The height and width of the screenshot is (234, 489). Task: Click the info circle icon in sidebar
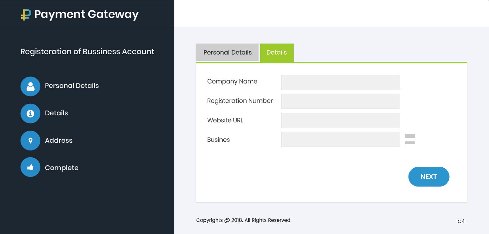pyautogui.click(x=30, y=113)
